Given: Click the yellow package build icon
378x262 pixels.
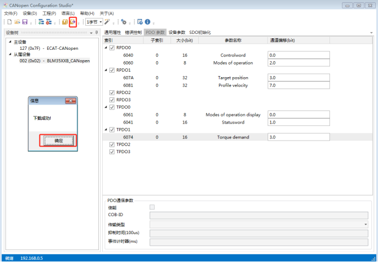Looking at the screenshot, I should [64, 22].
